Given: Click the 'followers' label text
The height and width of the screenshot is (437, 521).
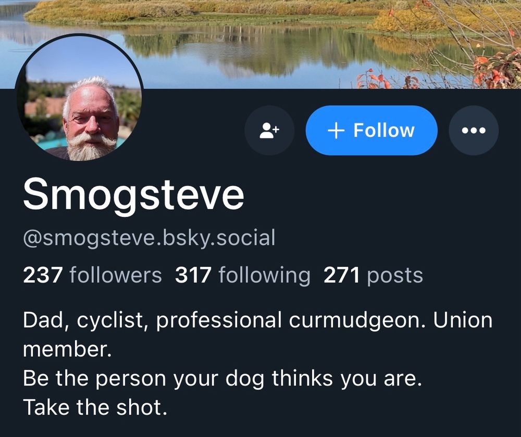Looking at the screenshot, I should click(116, 275).
